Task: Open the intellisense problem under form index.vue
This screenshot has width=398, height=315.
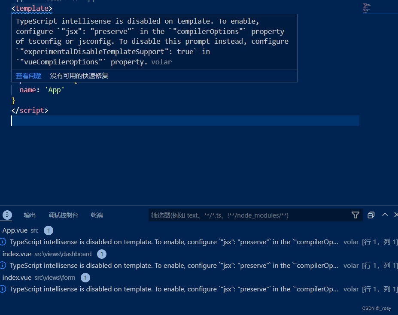Action: point(199,289)
